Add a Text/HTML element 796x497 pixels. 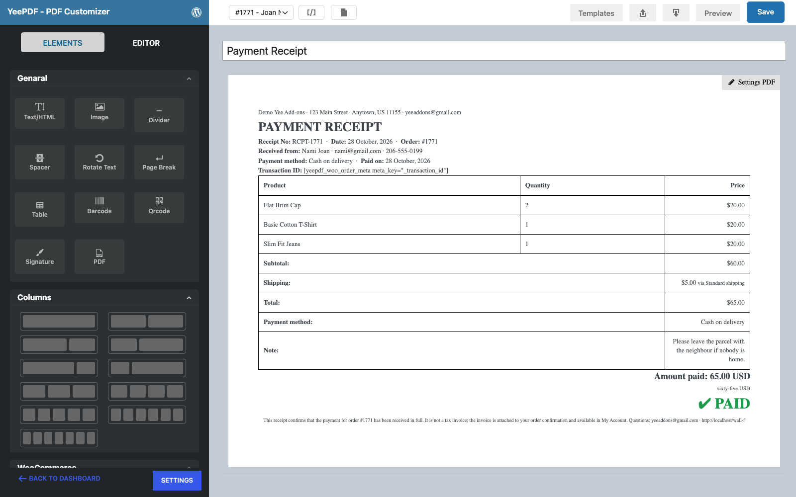tap(40, 113)
